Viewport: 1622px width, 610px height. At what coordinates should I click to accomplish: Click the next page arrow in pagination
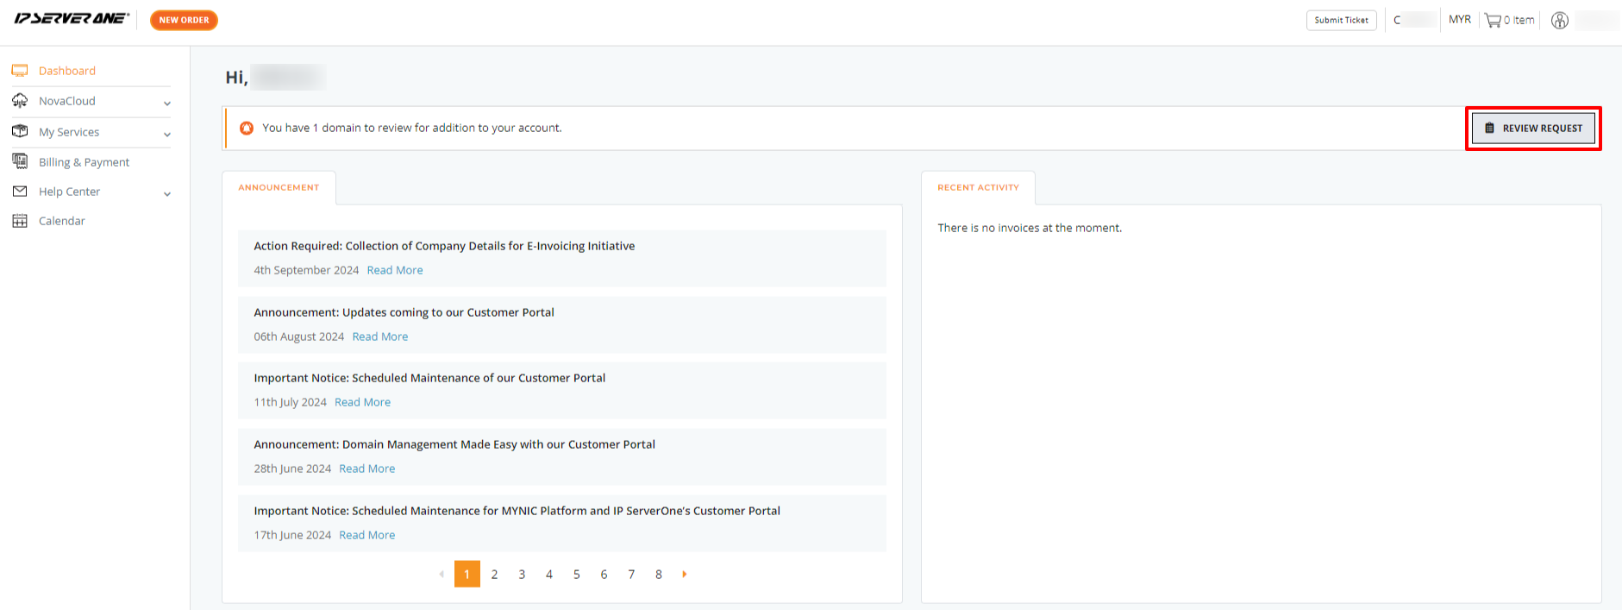point(685,574)
